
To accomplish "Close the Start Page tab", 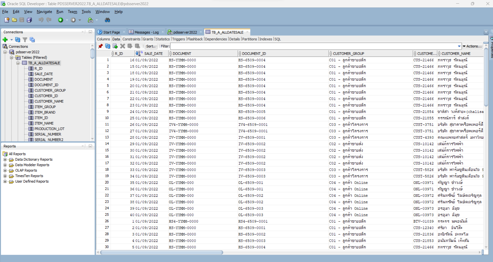I will [x=124, y=32].
